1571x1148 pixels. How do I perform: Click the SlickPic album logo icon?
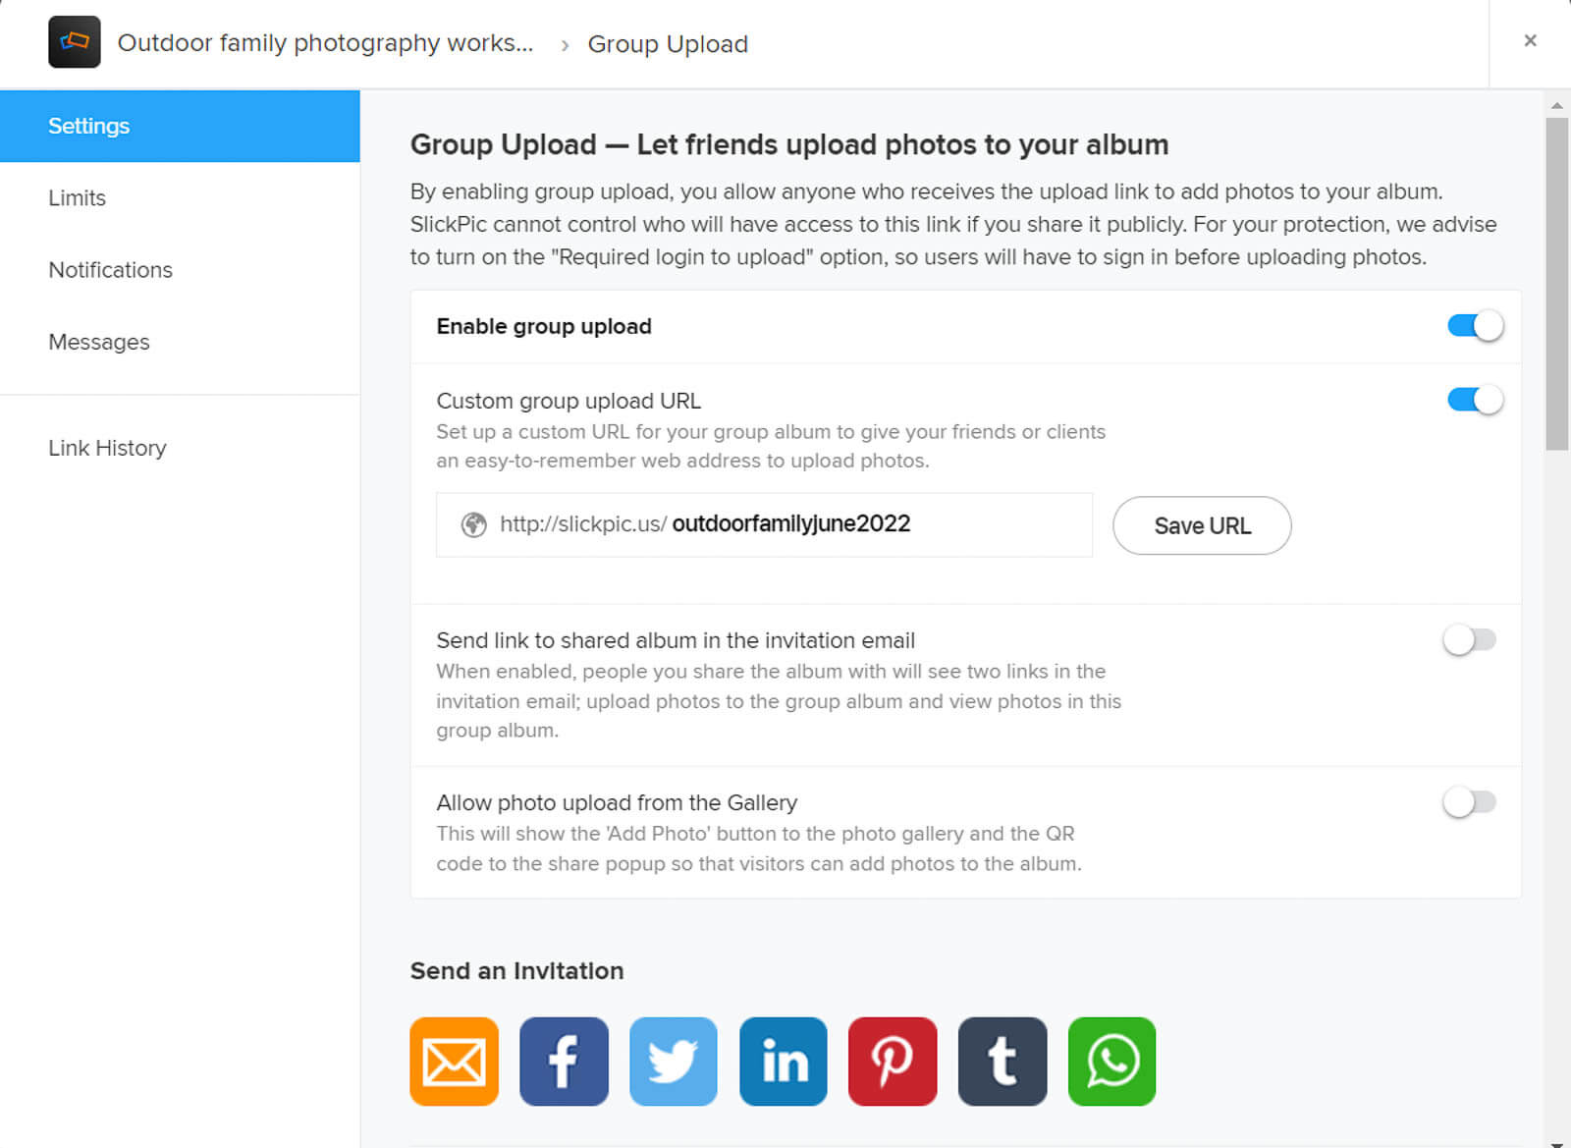[75, 41]
